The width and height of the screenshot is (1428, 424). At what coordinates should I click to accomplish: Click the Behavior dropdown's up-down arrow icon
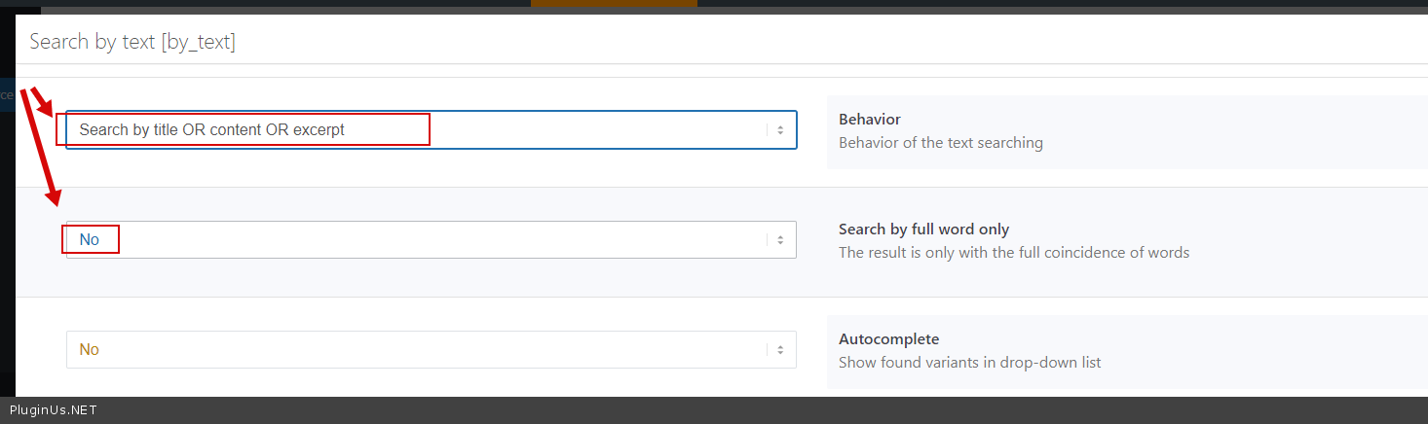779,130
